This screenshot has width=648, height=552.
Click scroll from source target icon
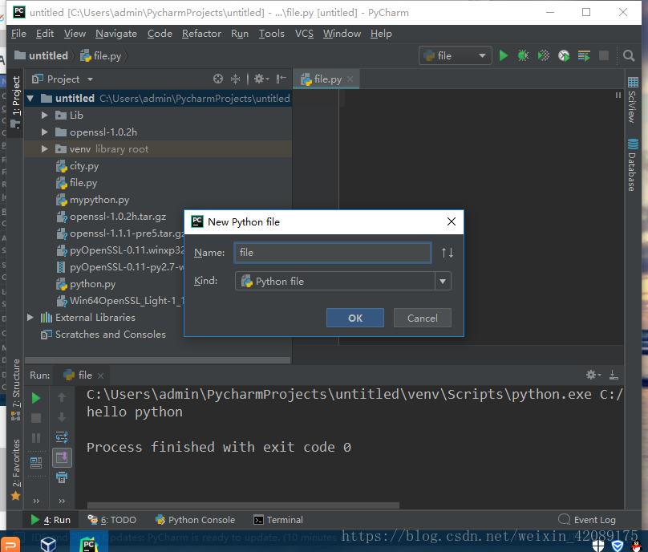coord(218,79)
